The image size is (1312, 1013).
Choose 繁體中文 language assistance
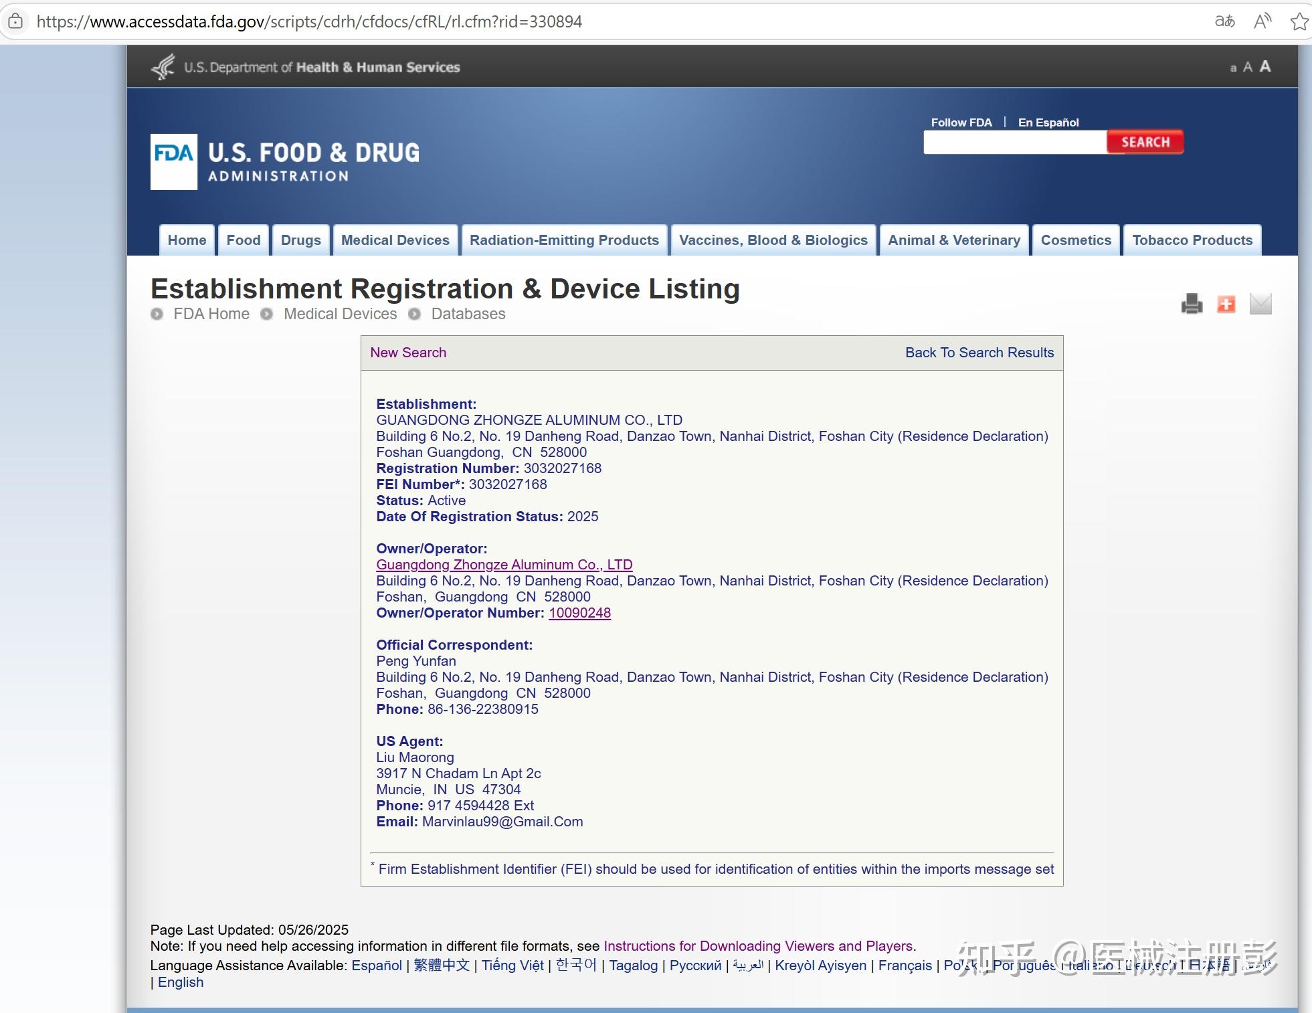[442, 965]
